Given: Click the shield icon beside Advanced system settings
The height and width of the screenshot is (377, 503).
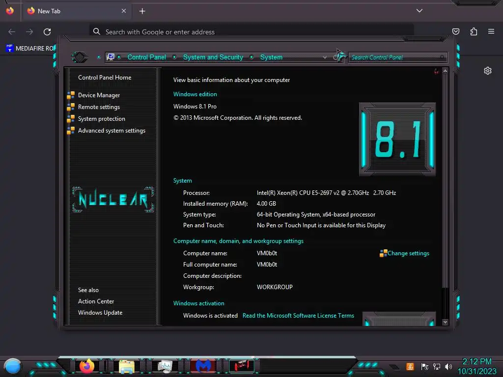Looking at the screenshot, I should click(71, 131).
